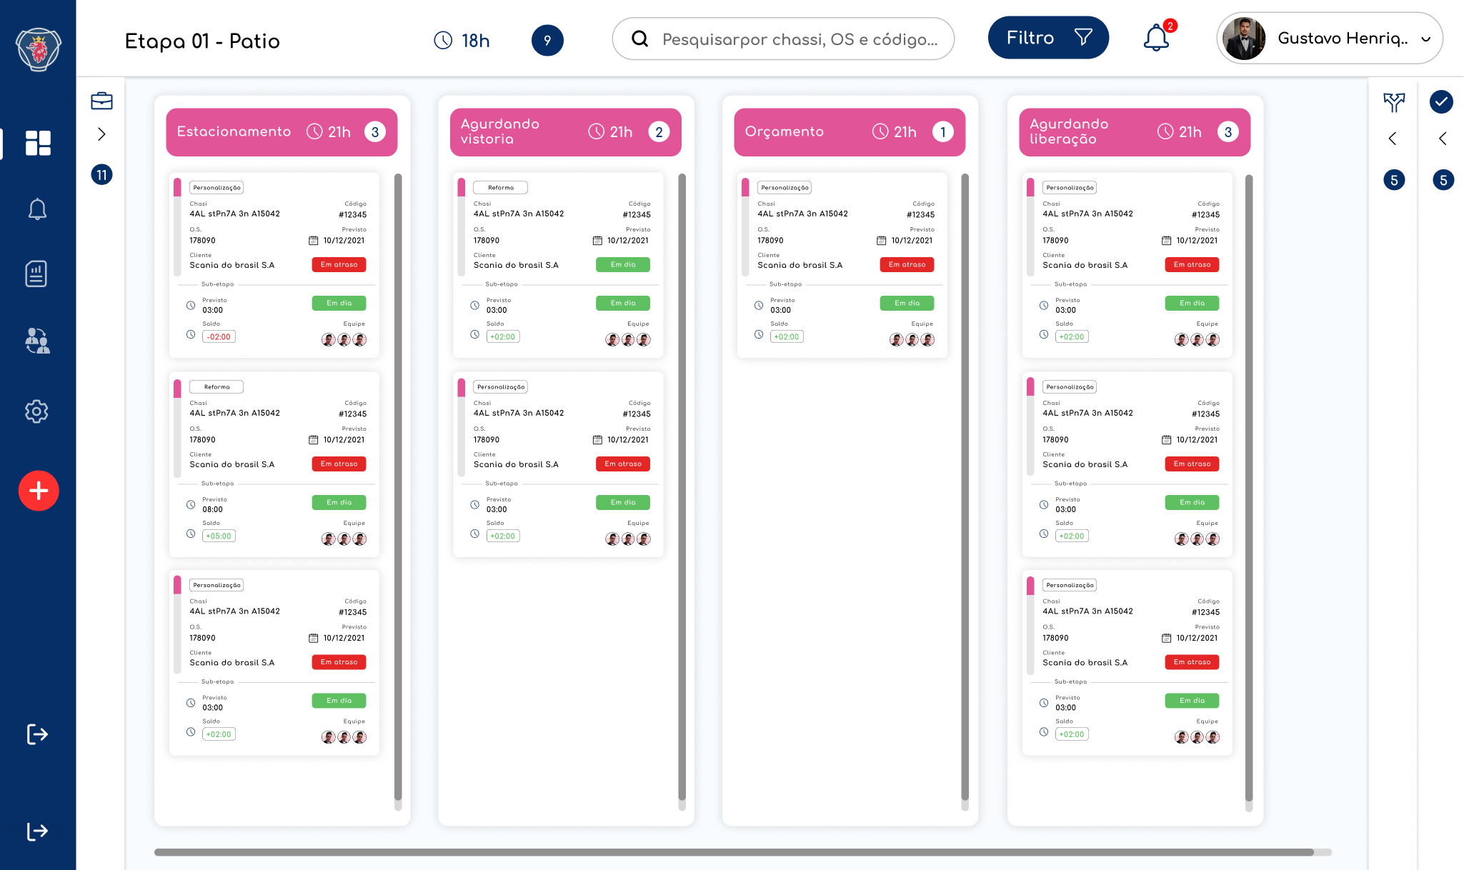Open the settings gear in sidebar

tap(36, 411)
